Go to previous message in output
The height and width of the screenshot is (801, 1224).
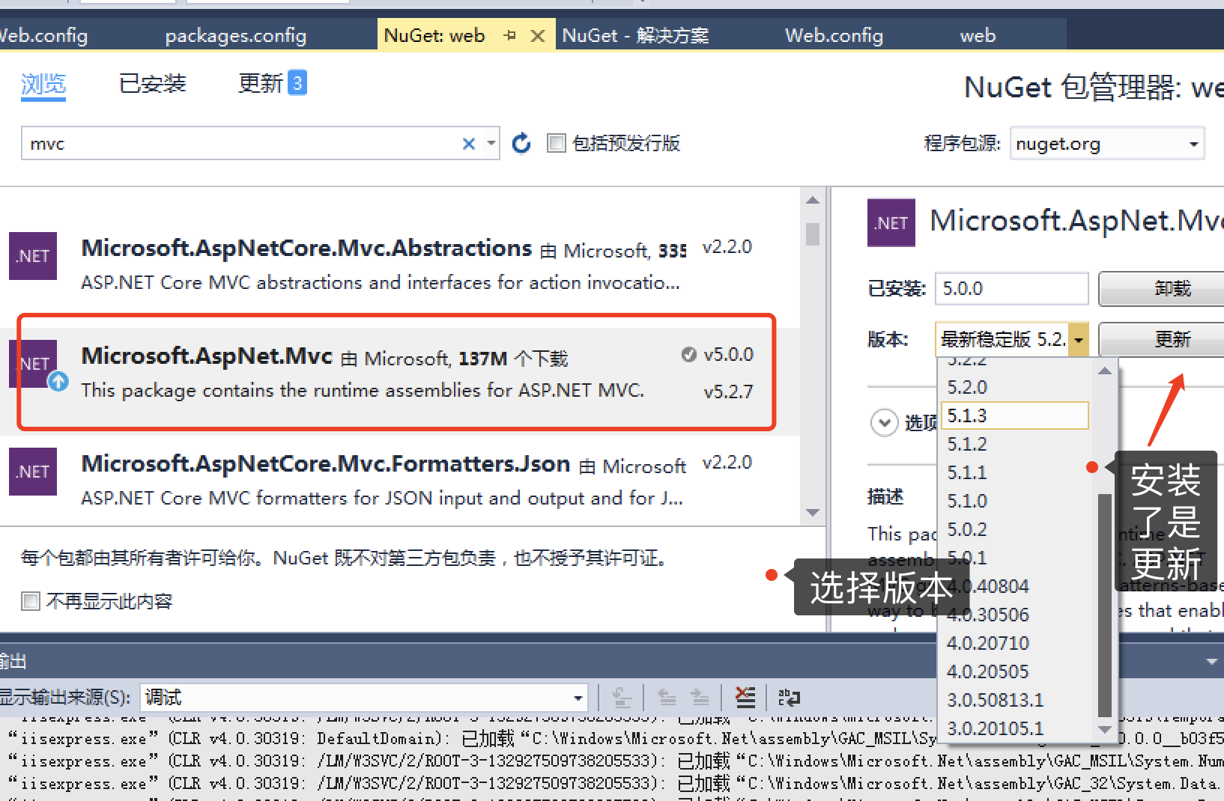click(666, 698)
